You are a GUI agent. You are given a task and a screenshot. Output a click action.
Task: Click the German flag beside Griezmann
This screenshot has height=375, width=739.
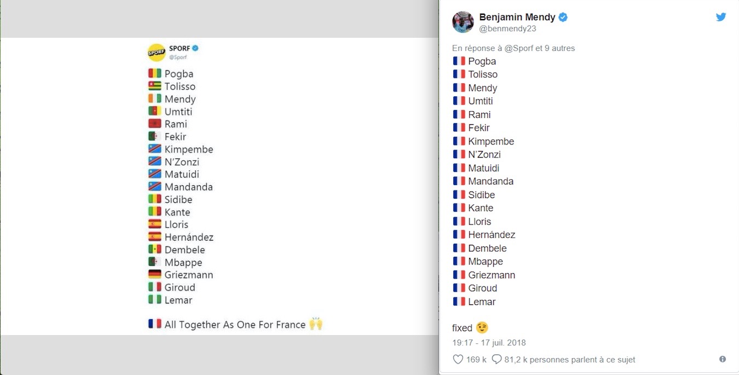(154, 275)
